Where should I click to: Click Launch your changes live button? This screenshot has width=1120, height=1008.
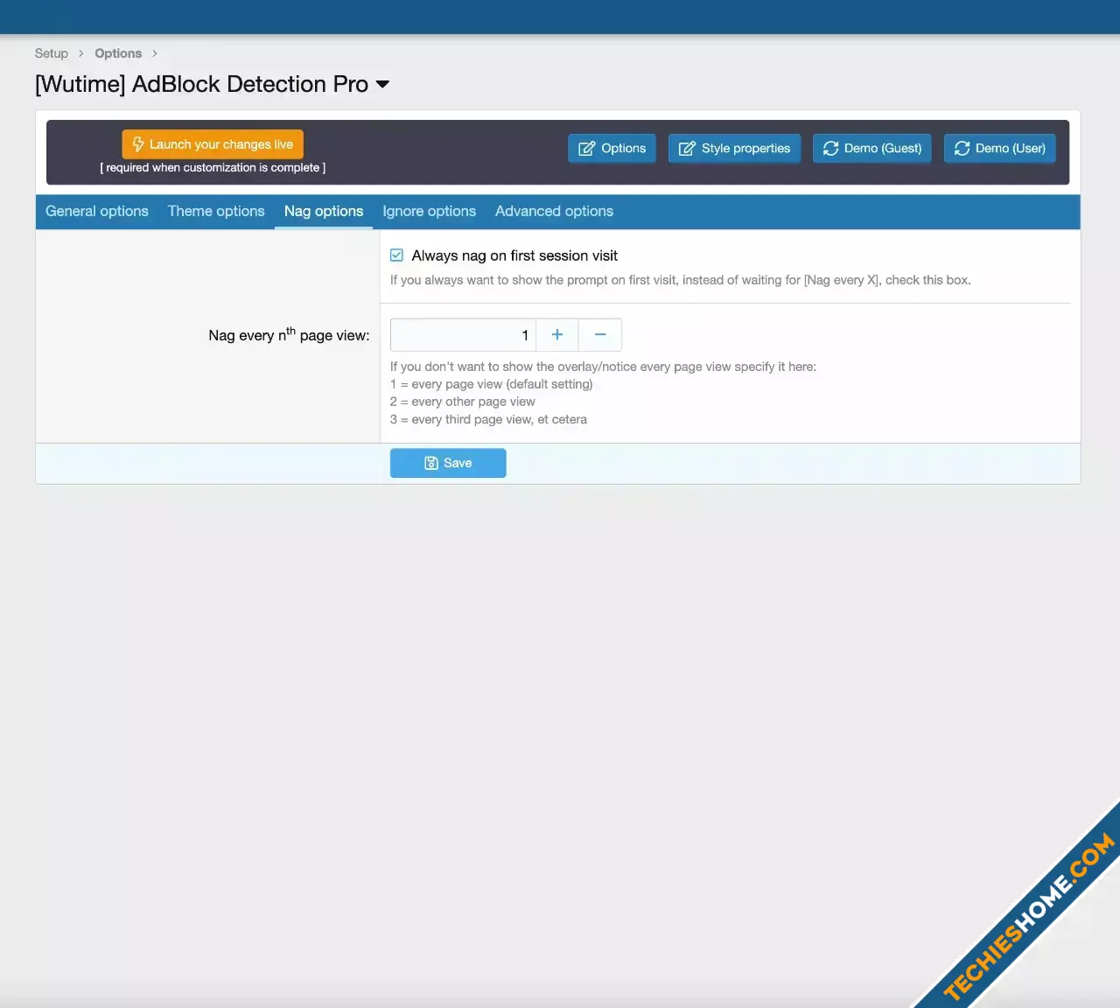click(x=213, y=144)
